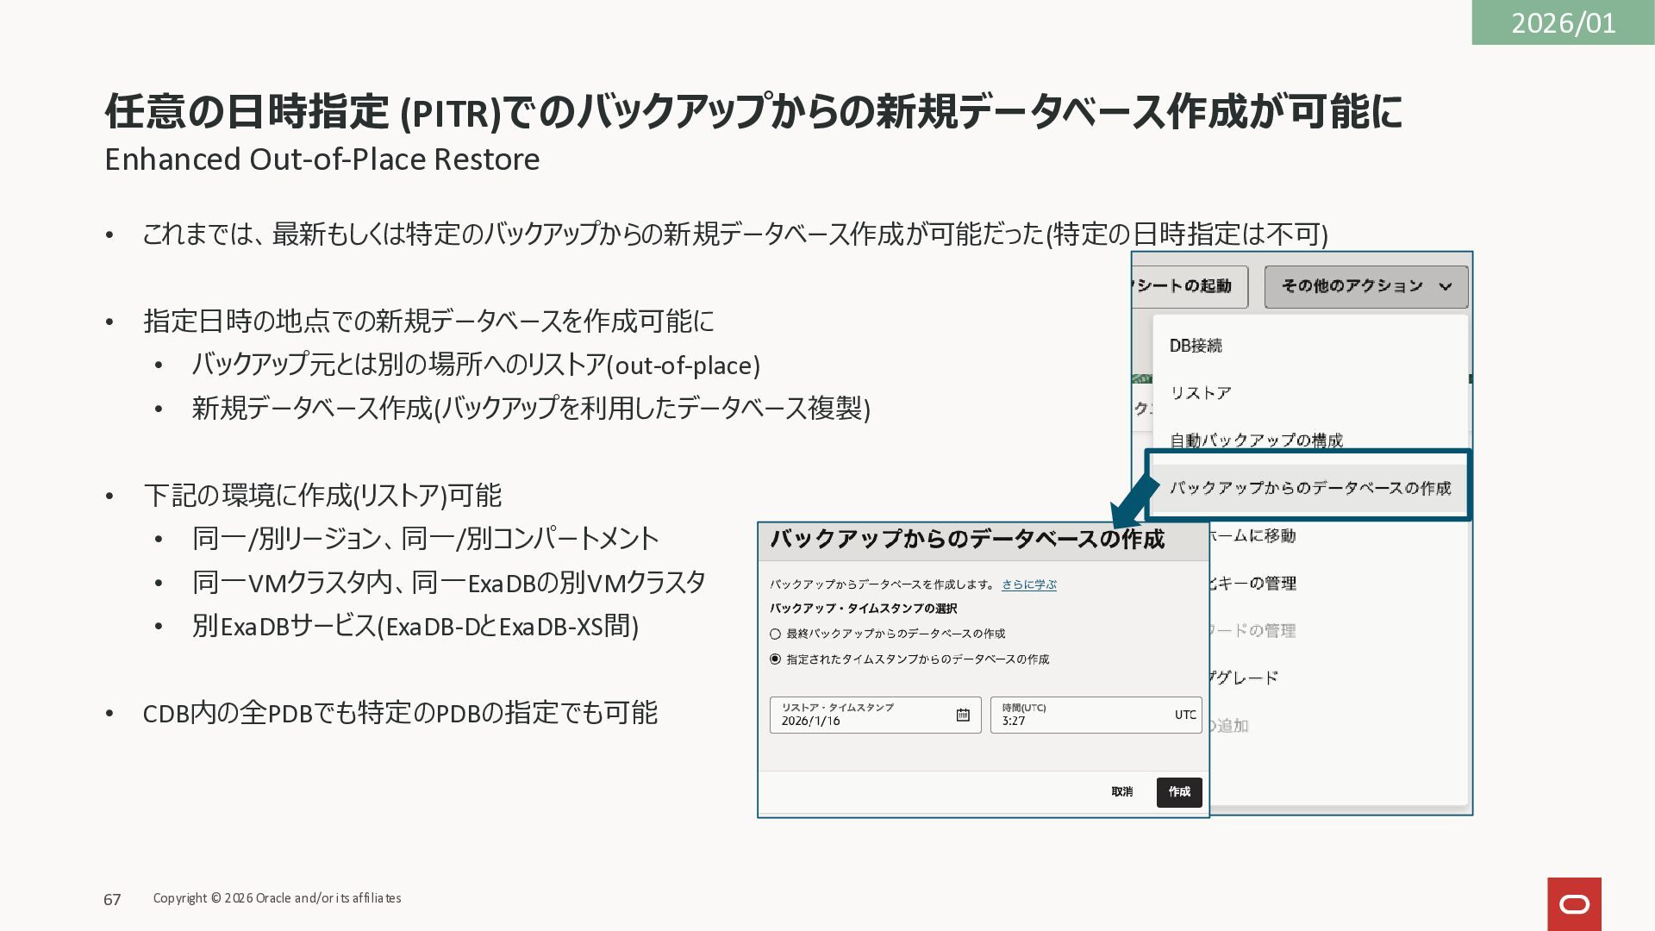1655x931 pixels.
Task: Select 指定されたタイムスタンプからのデータベースの作成 radio option
Action: tap(776, 659)
